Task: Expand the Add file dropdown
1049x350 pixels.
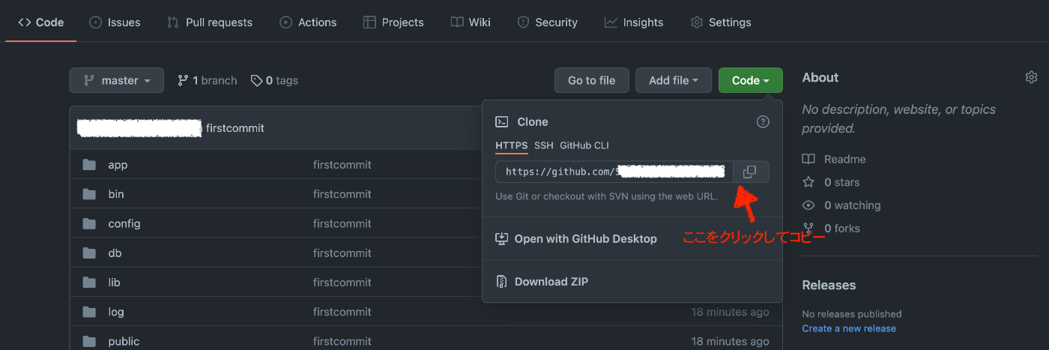Action: (674, 80)
